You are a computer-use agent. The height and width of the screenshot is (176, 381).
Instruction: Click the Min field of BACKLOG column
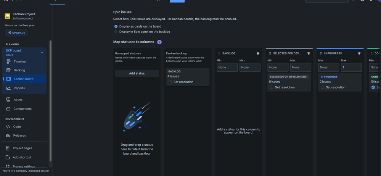click(x=227, y=67)
